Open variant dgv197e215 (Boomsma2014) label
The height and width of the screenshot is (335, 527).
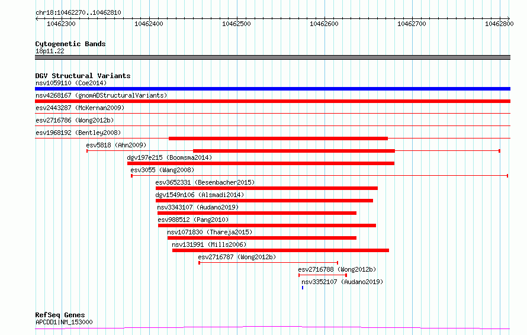pos(169,157)
